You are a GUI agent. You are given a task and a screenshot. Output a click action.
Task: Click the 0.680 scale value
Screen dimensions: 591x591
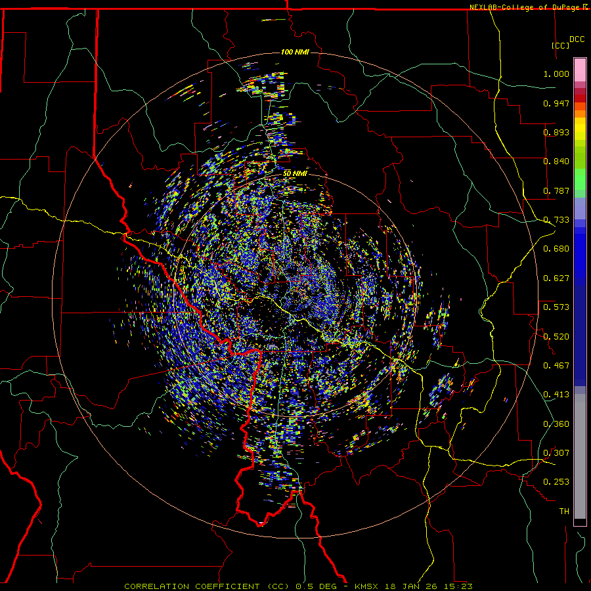click(x=556, y=249)
